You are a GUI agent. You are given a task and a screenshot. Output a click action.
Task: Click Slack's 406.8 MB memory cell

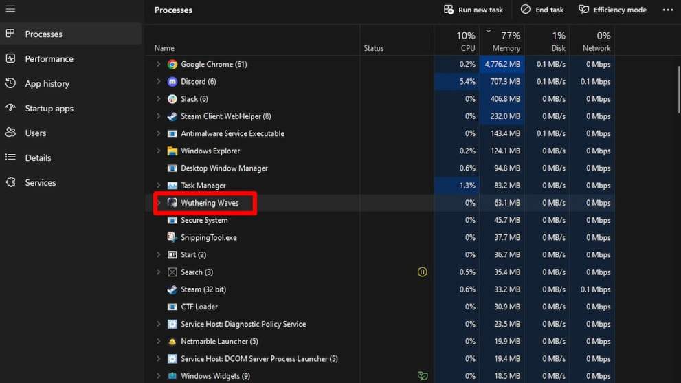tap(502, 99)
